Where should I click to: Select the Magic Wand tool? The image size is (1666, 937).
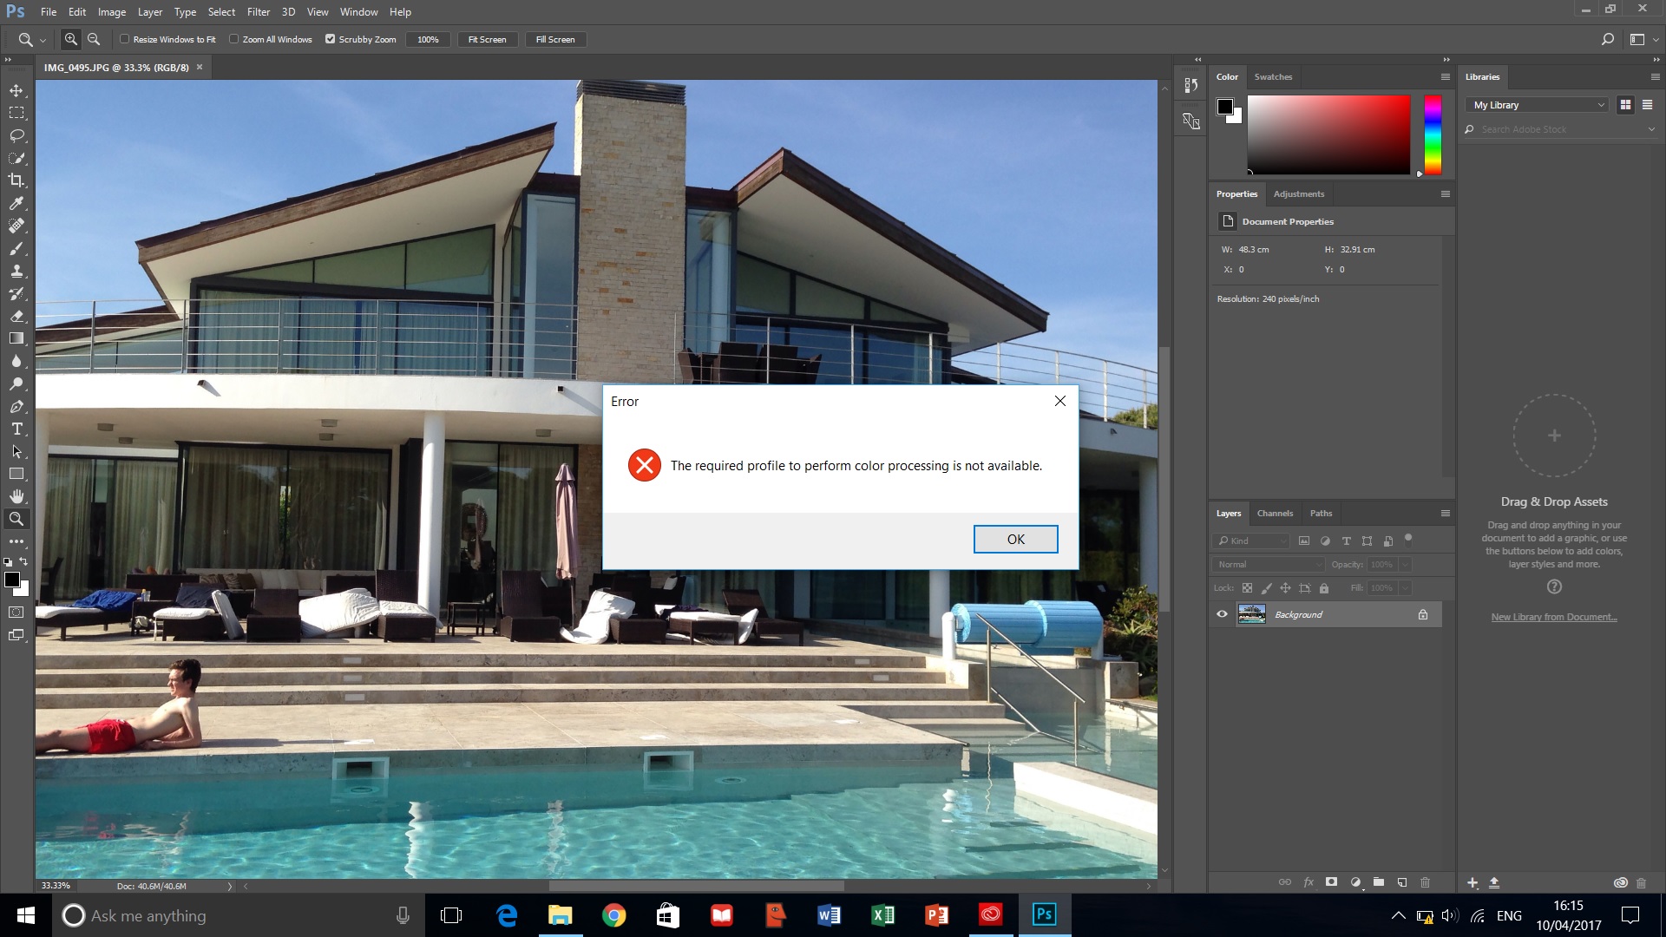pos(16,158)
